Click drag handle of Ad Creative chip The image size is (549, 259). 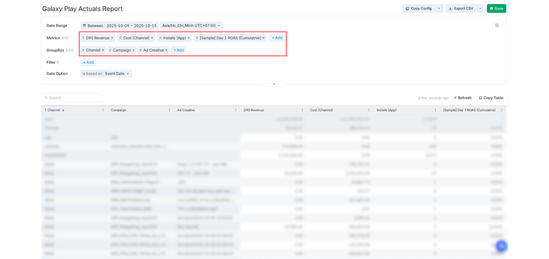[140, 50]
